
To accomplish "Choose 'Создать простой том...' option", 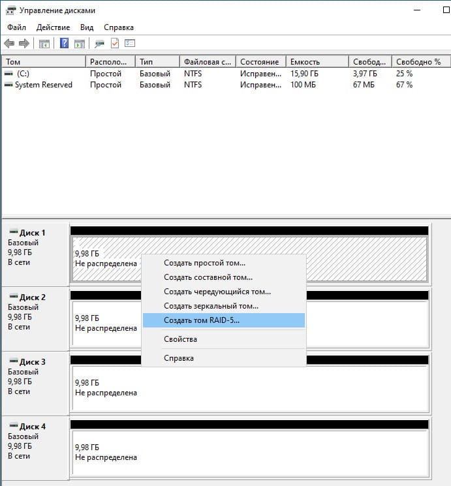I will [204, 264].
